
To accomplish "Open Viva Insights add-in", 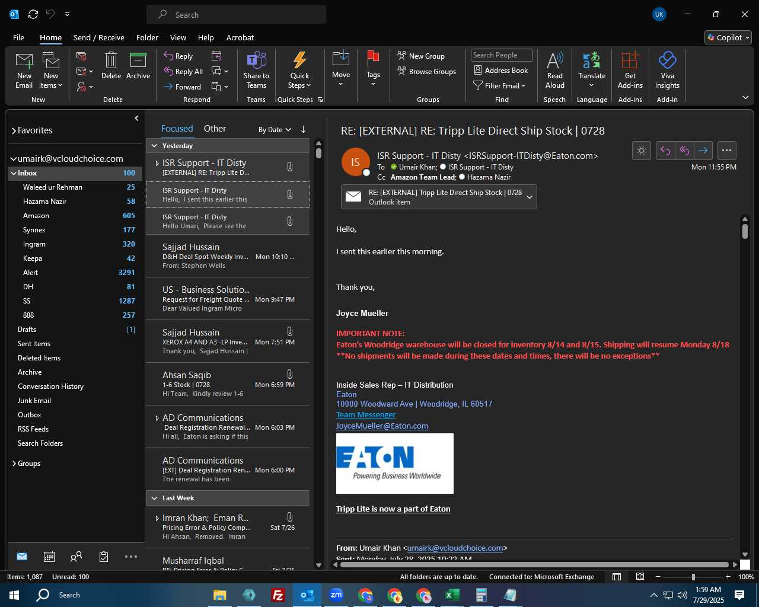I will point(667,70).
